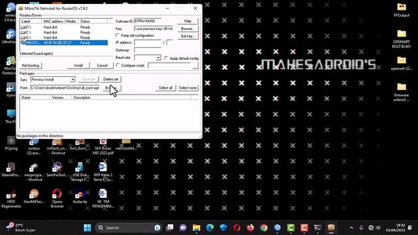418x235 pixels.
Task: Select the D:\ hard disk row
Action: point(64,27)
